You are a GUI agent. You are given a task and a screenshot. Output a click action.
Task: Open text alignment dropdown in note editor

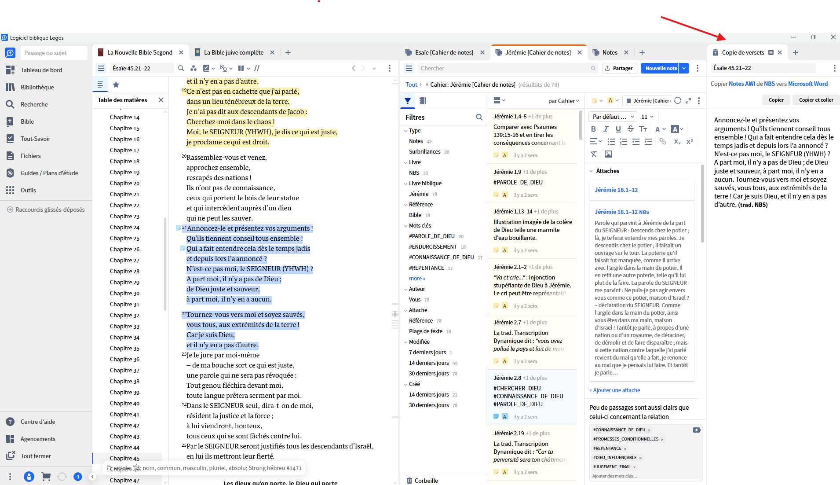pyautogui.click(x=596, y=141)
